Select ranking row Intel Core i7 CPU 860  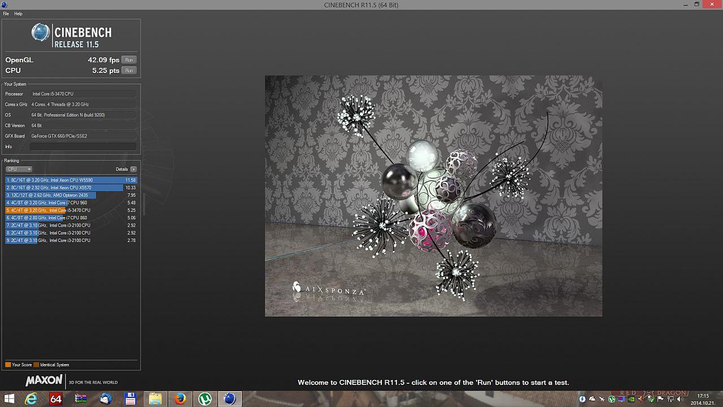(x=71, y=218)
